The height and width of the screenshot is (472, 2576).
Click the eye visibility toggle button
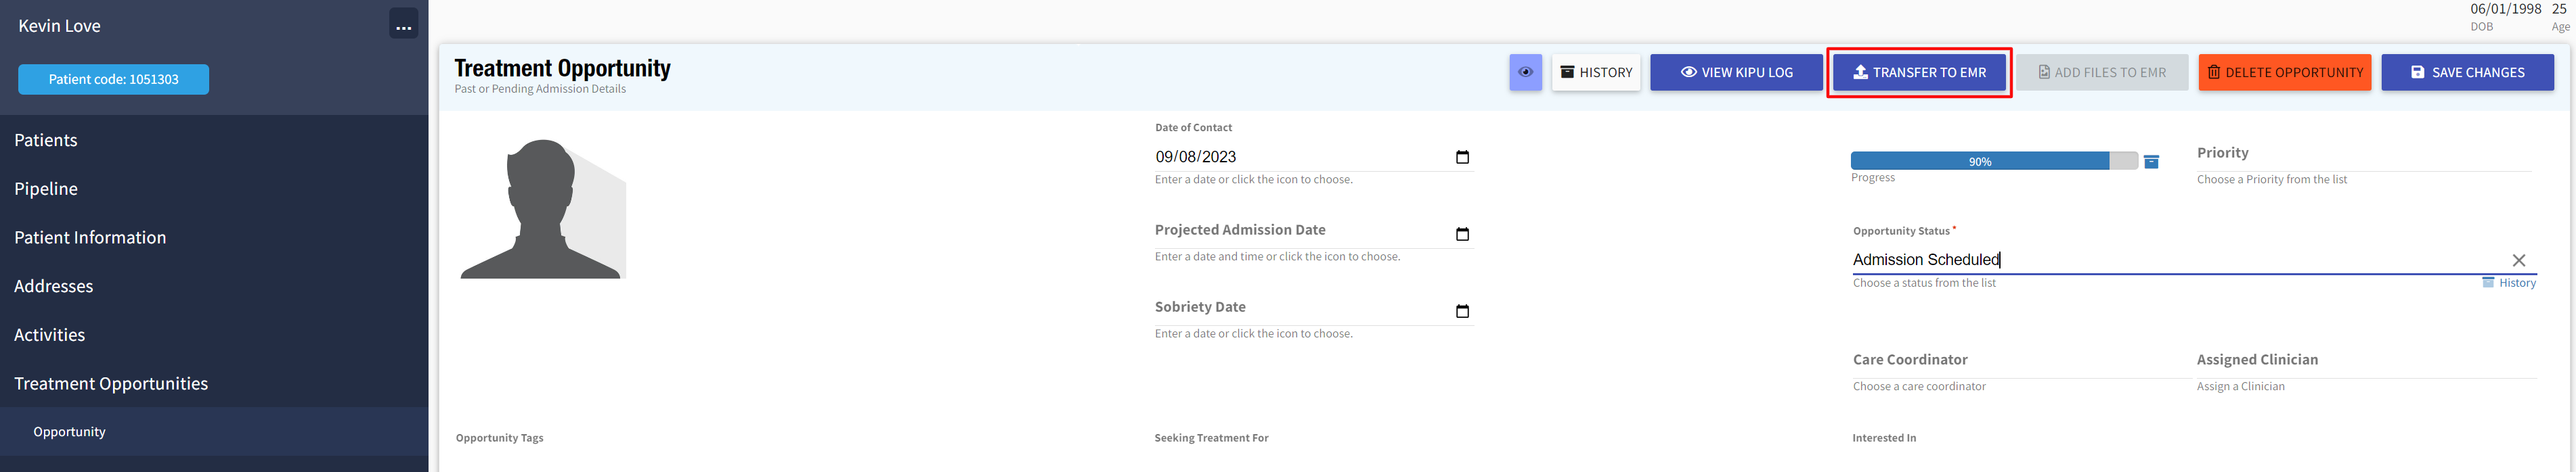coord(1525,72)
